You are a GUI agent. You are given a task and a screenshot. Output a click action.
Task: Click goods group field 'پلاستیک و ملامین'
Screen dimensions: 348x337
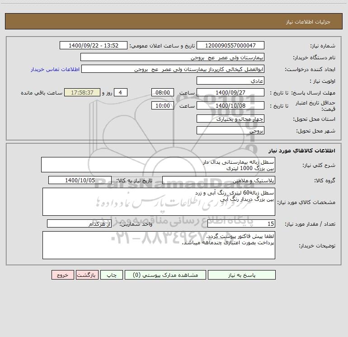219,180
